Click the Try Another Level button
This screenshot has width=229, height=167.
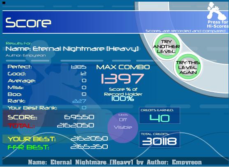point(166,47)
